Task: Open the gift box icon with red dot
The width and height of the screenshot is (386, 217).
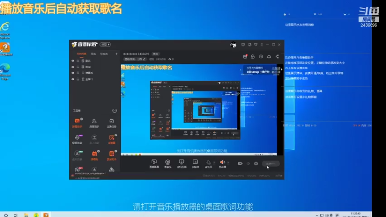Action: pyautogui.click(x=245, y=57)
